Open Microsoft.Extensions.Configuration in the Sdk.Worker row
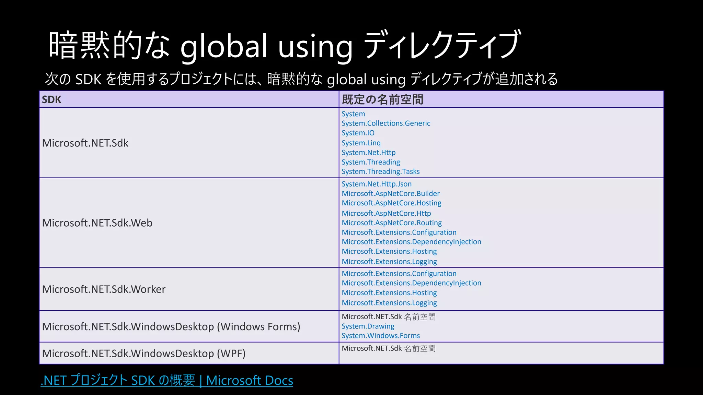 pos(399,274)
